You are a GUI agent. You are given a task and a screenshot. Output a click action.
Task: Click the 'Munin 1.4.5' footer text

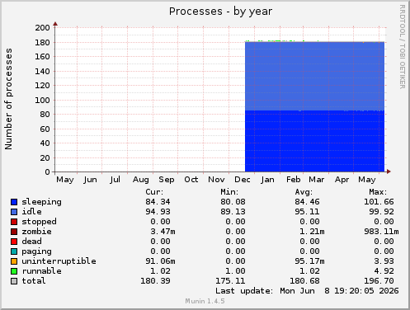click(x=205, y=301)
